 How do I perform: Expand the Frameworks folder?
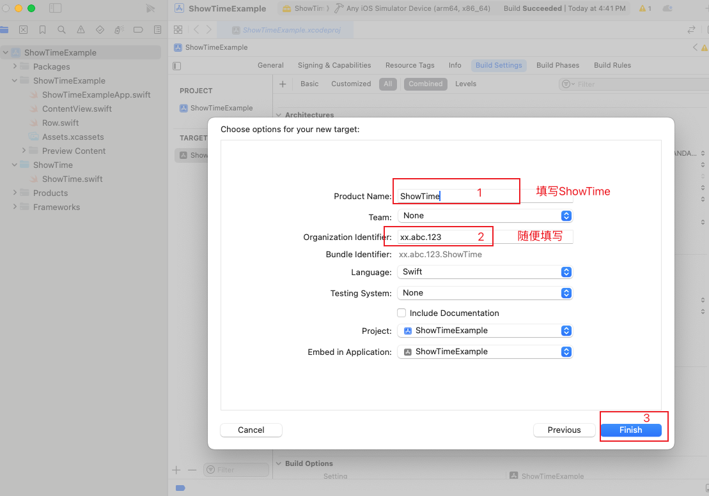click(15, 207)
